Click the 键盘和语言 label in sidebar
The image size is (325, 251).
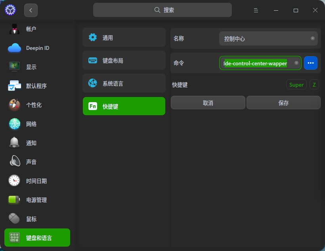(39, 238)
